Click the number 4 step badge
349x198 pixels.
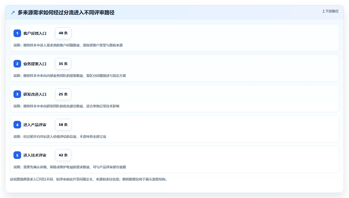point(17,125)
